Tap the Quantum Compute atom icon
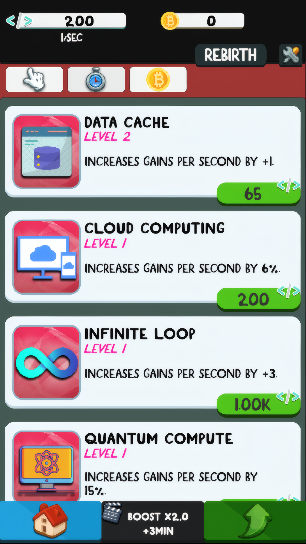Screen dimensions: 306x544 click(x=47, y=466)
